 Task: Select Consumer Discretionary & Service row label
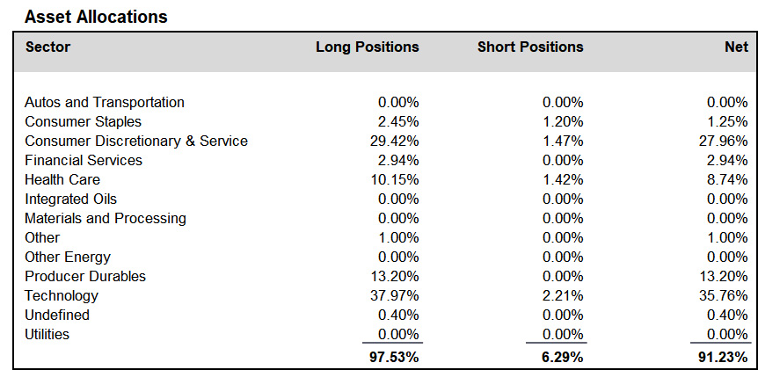tap(136, 141)
